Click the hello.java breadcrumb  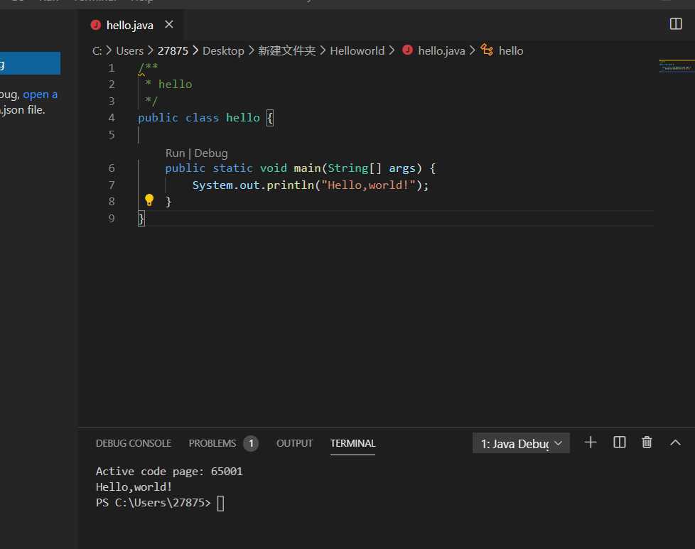pyautogui.click(x=441, y=51)
